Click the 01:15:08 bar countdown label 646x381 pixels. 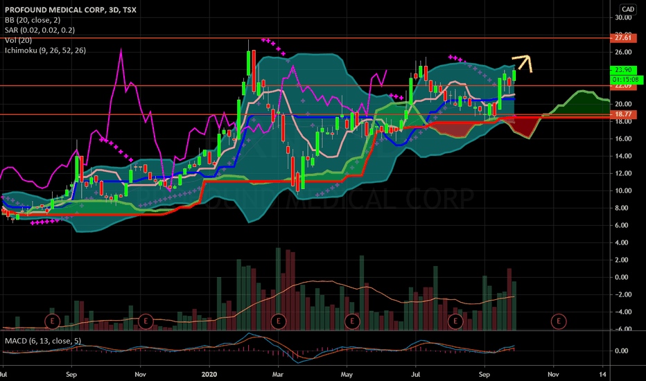pos(625,80)
